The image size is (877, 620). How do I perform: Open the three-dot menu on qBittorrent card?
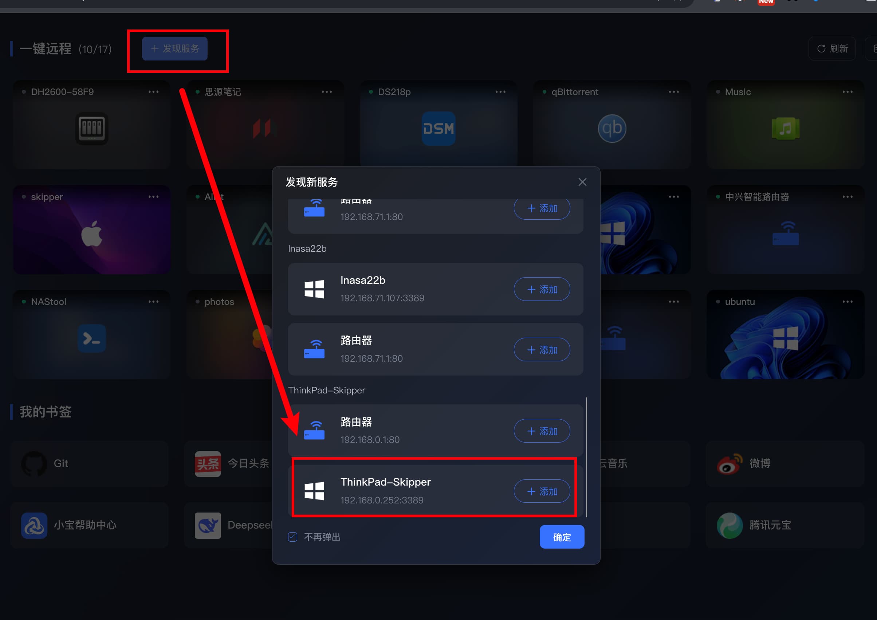(x=674, y=92)
